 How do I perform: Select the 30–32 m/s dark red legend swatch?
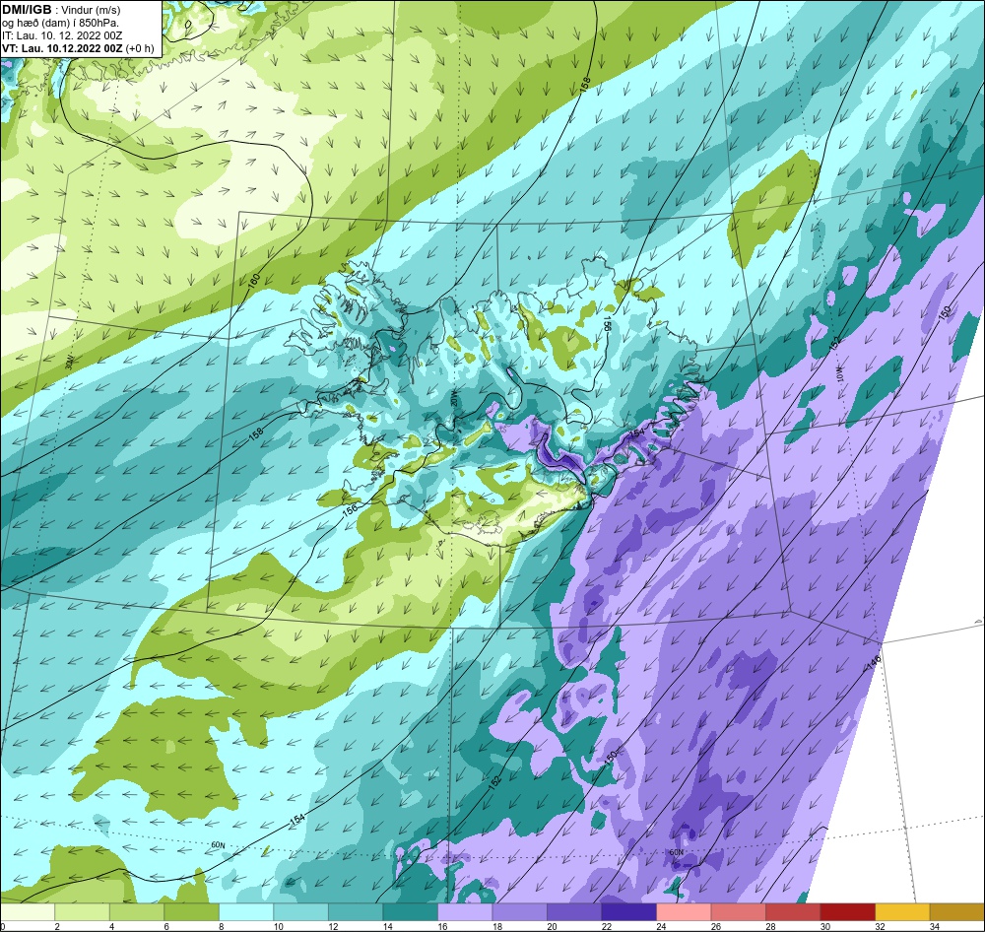[x=847, y=912]
